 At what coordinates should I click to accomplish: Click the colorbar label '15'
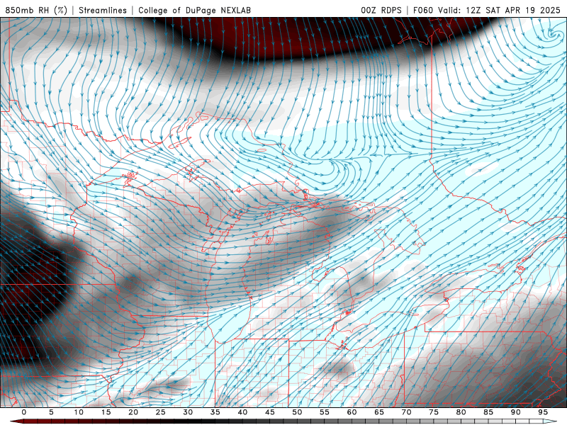(106, 412)
